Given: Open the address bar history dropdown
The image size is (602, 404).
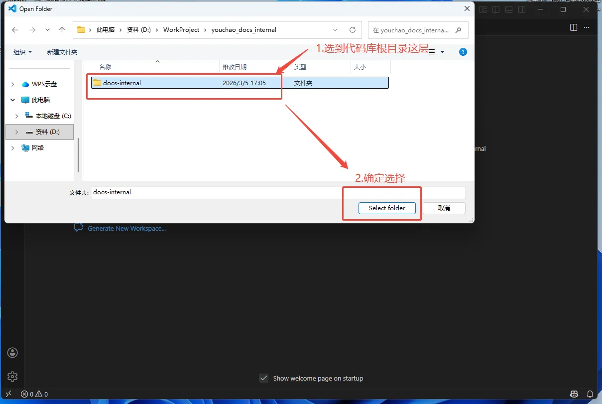Looking at the screenshot, I should [x=335, y=30].
